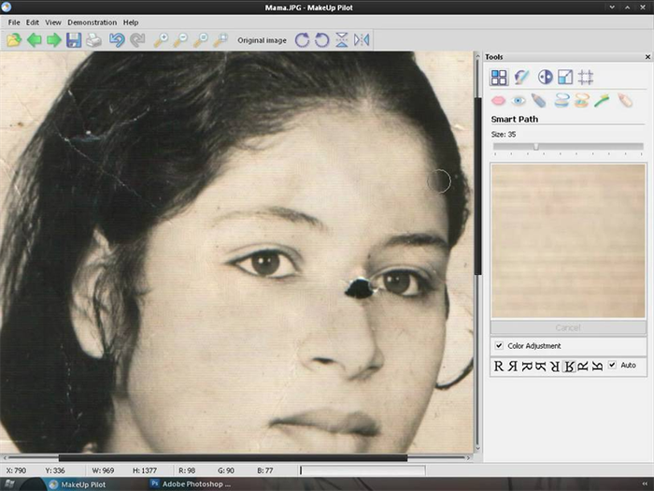
Task: Switch to Adobe Photoshop in taskbar
Action: point(192,484)
